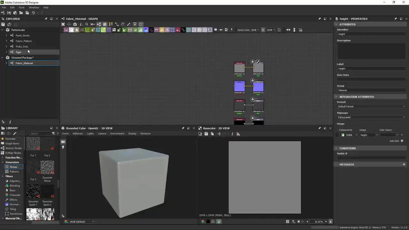409x230 pixels.
Task: Open the Lights menu in 3D View
Action: pos(90,134)
